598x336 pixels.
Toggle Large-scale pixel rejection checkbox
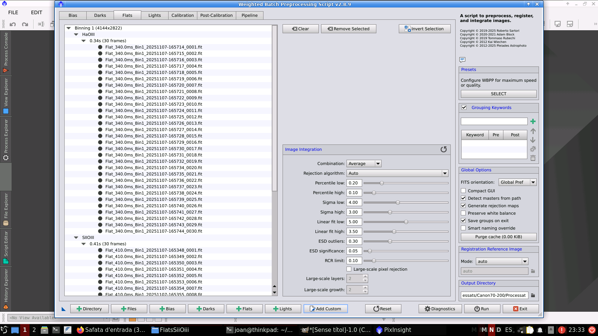click(x=349, y=269)
